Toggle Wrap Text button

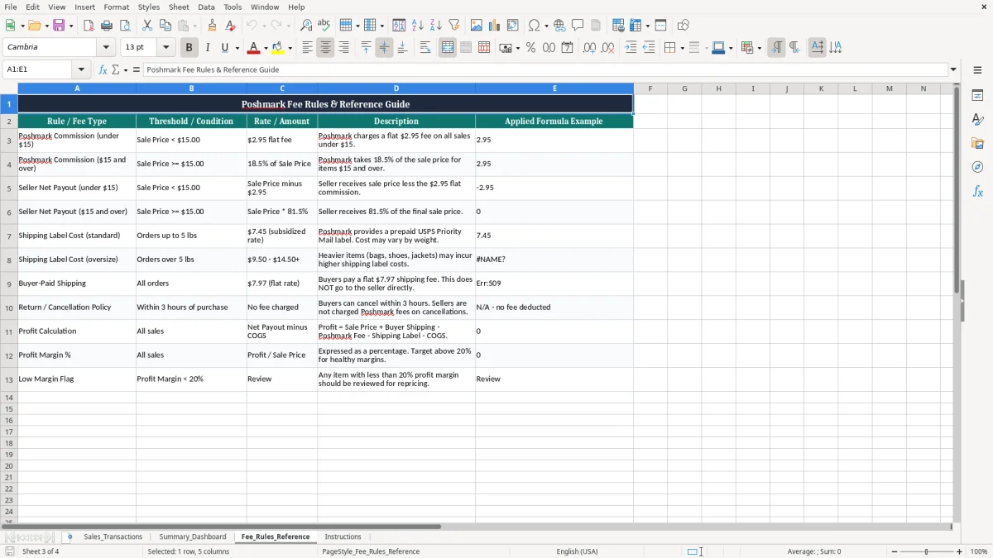[x=425, y=48]
